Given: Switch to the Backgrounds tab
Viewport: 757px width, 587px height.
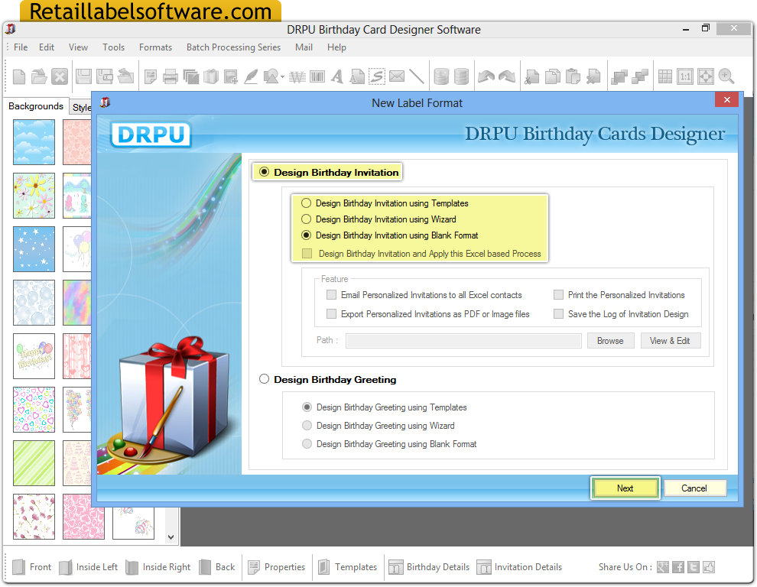Looking at the screenshot, I should pyautogui.click(x=35, y=106).
